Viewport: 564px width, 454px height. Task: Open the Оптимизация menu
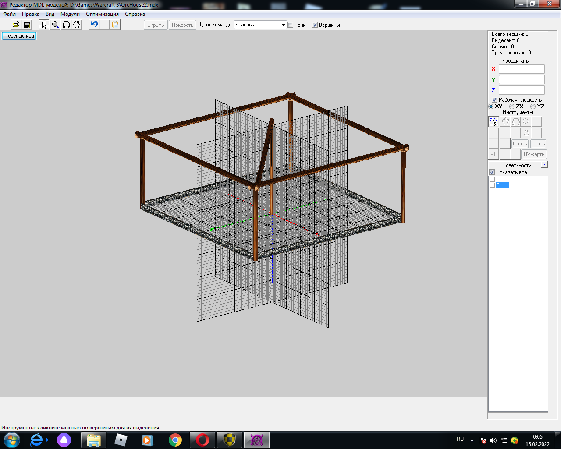102,14
